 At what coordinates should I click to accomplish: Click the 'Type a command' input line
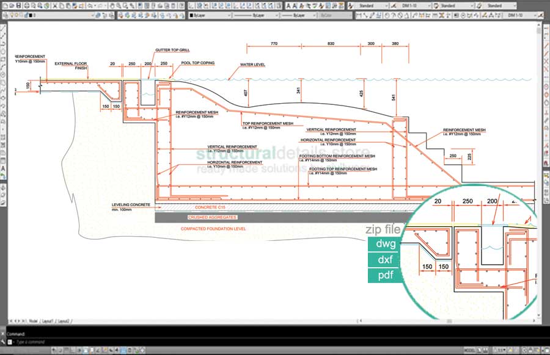click(x=37, y=342)
